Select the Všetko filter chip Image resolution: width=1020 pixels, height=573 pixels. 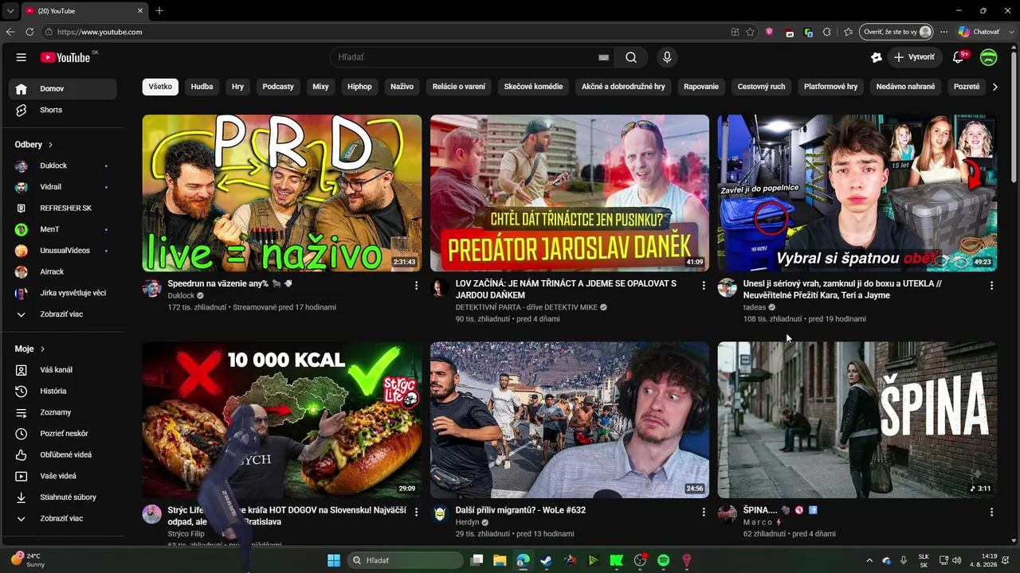coord(160,87)
